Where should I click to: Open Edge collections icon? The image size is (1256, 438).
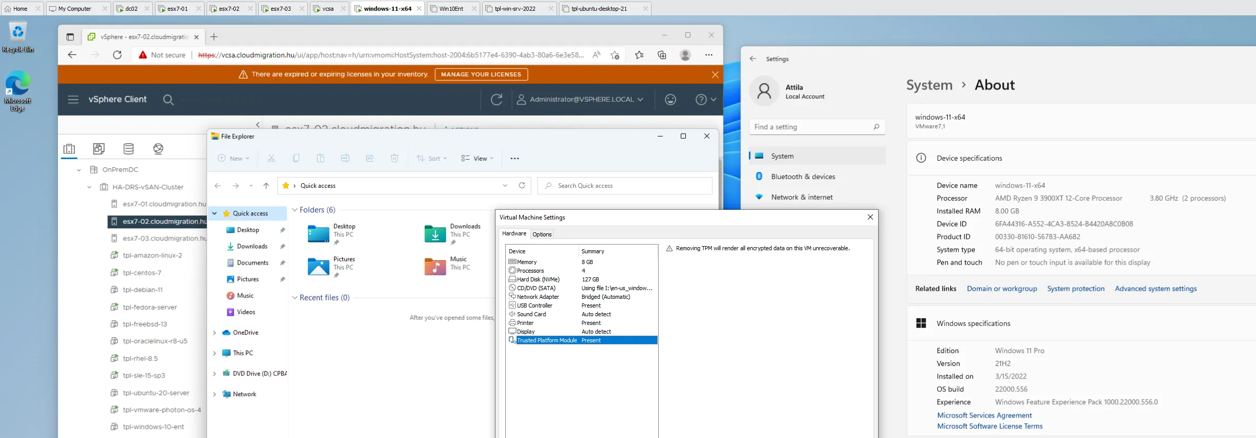[x=662, y=55]
